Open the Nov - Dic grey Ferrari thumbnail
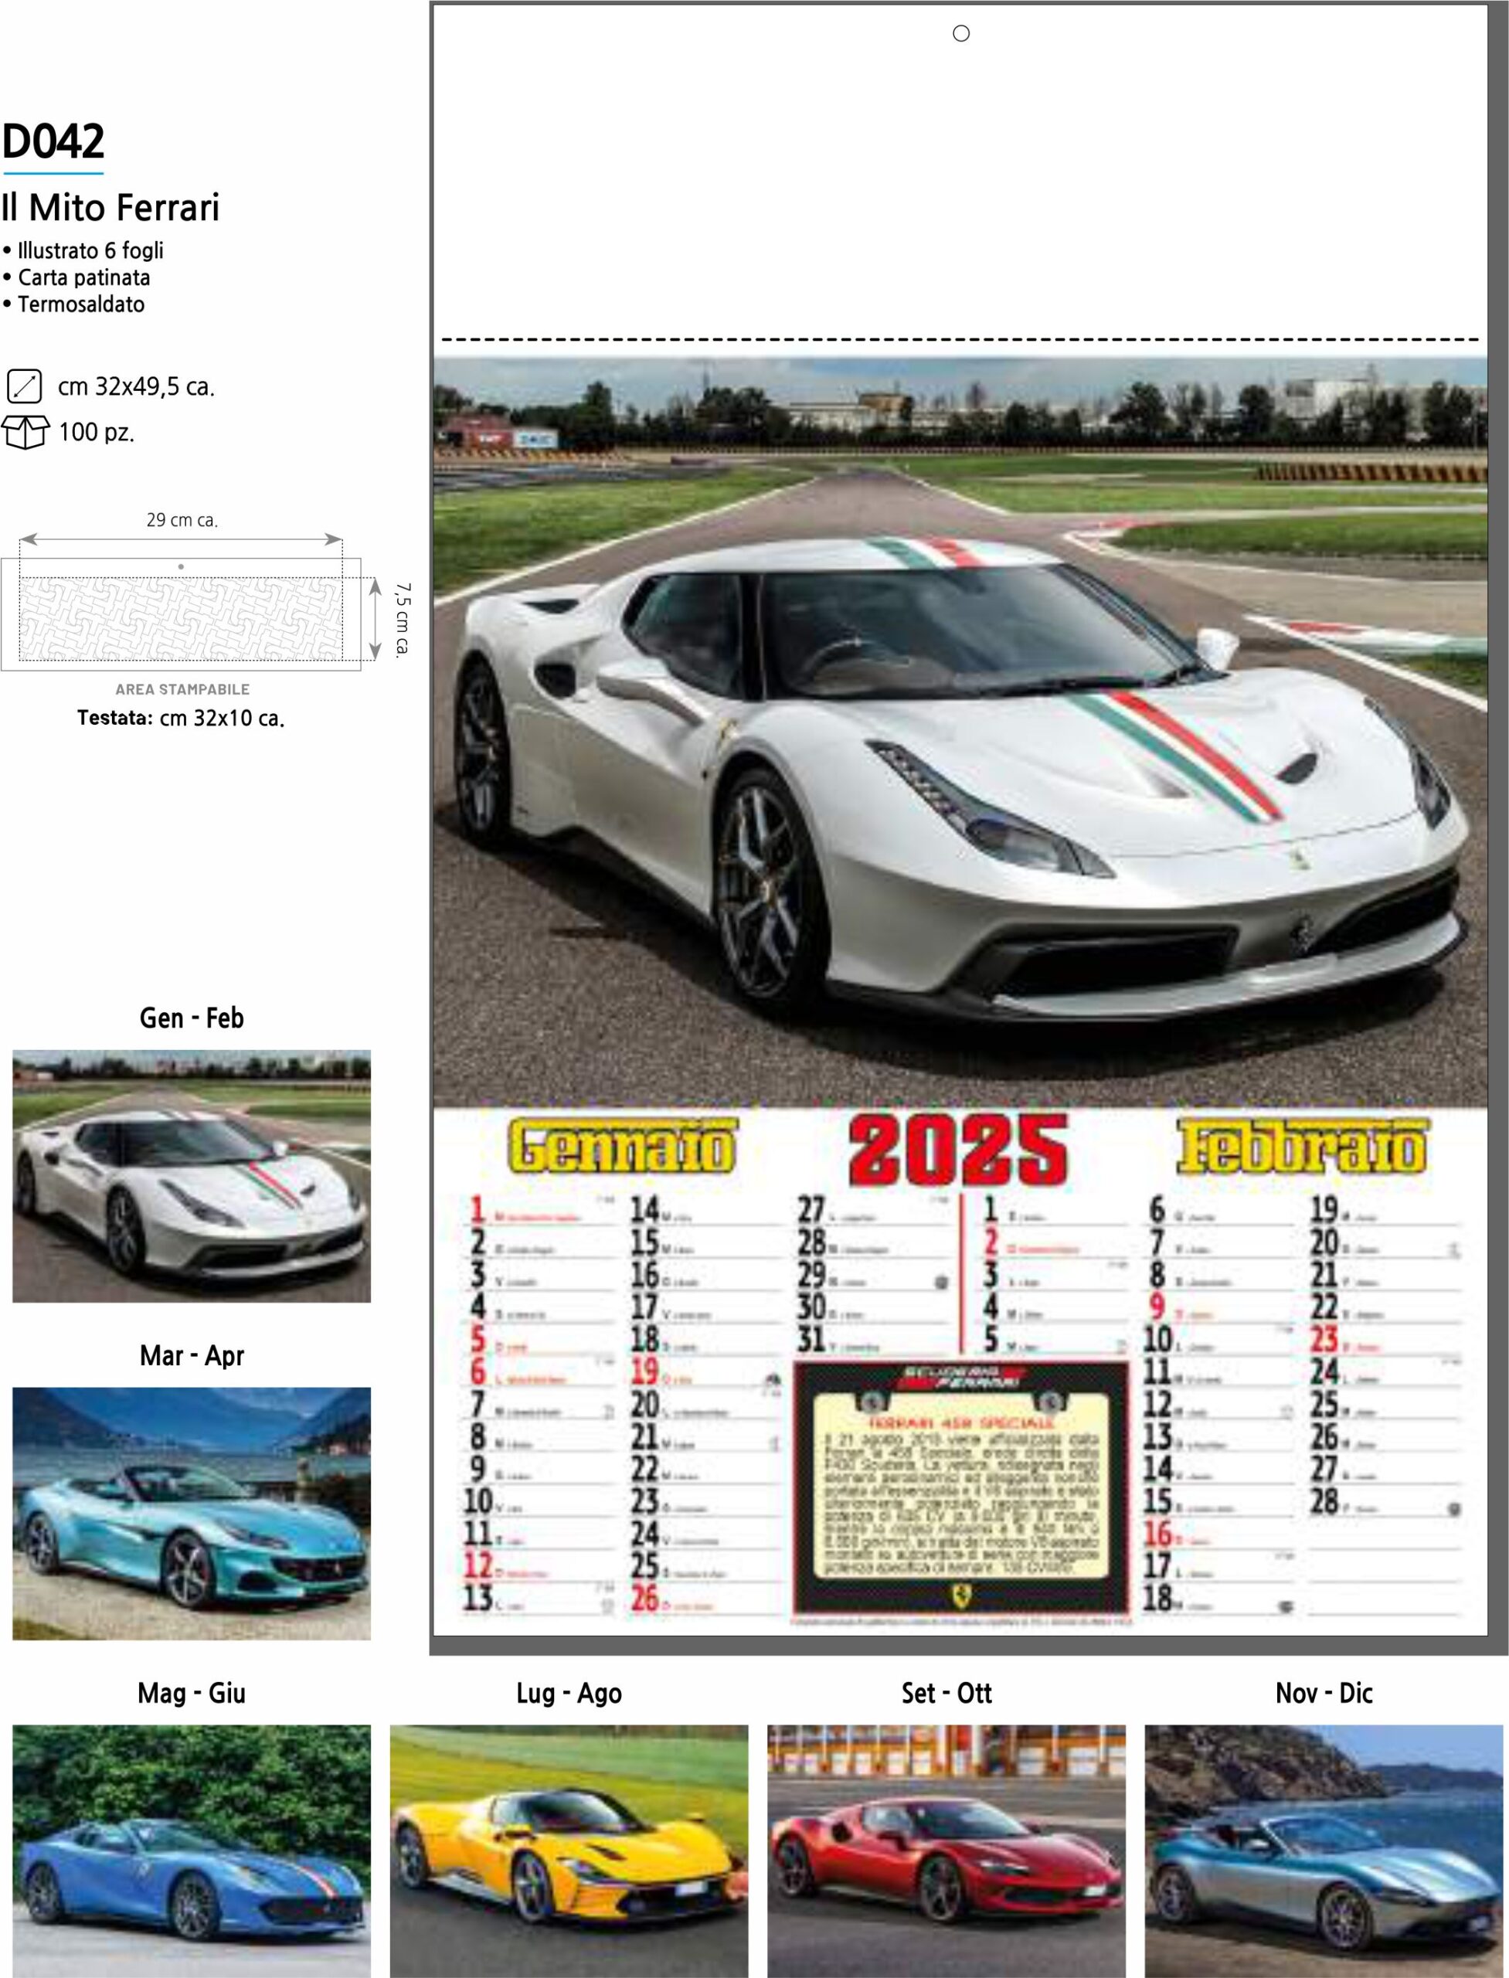The width and height of the screenshot is (1509, 1978). pyautogui.click(x=1324, y=1851)
